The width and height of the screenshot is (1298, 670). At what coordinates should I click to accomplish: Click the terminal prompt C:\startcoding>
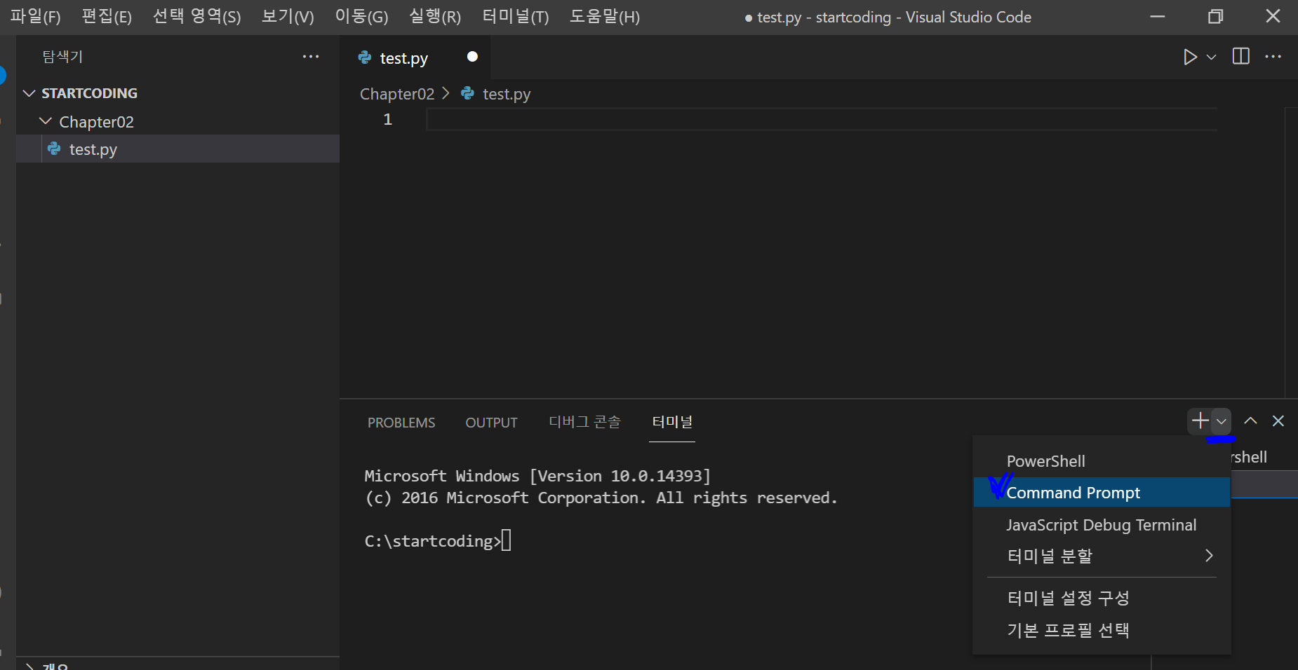click(x=433, y=541)
